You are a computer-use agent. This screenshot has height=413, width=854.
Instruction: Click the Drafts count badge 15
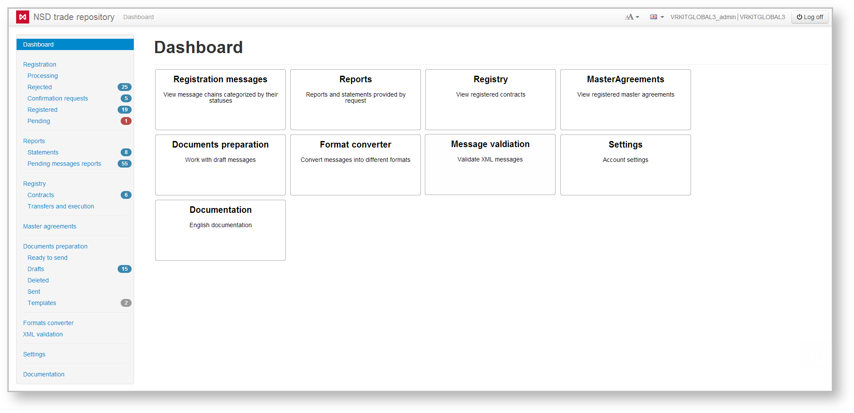(125, 269)
